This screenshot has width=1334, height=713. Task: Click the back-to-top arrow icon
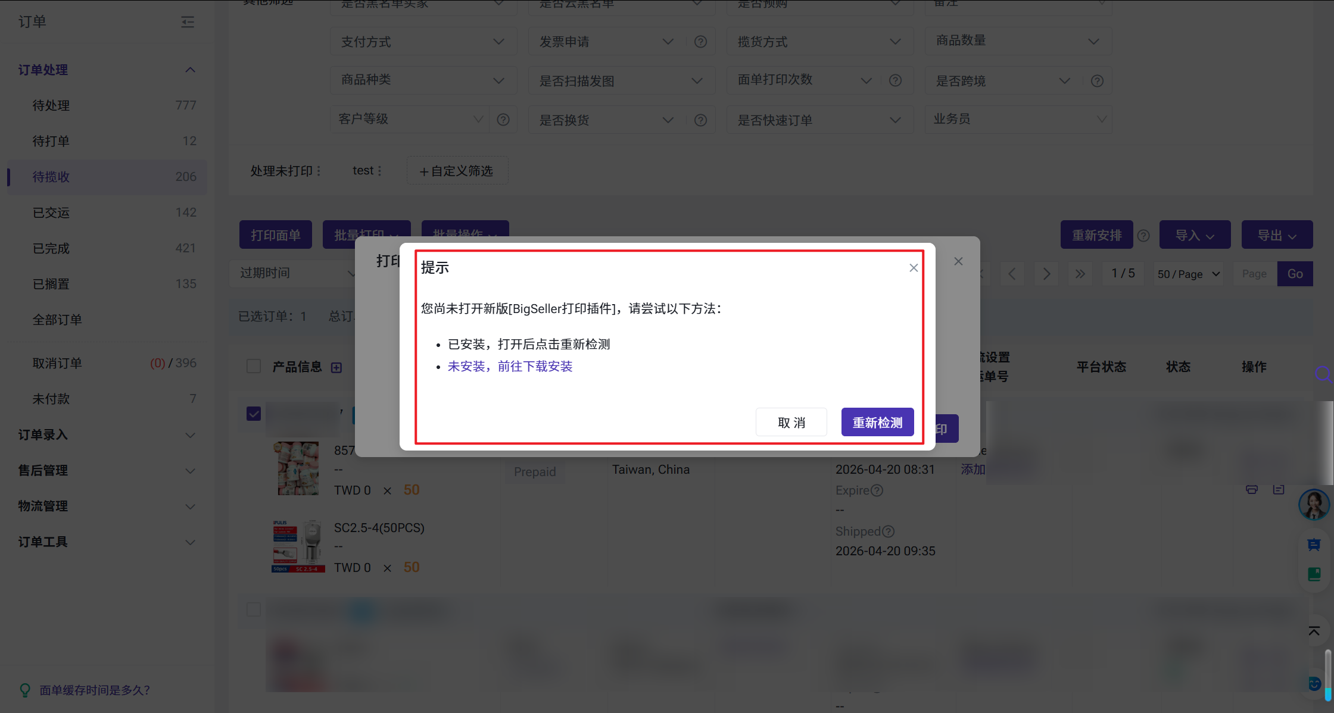[1314, 631]
